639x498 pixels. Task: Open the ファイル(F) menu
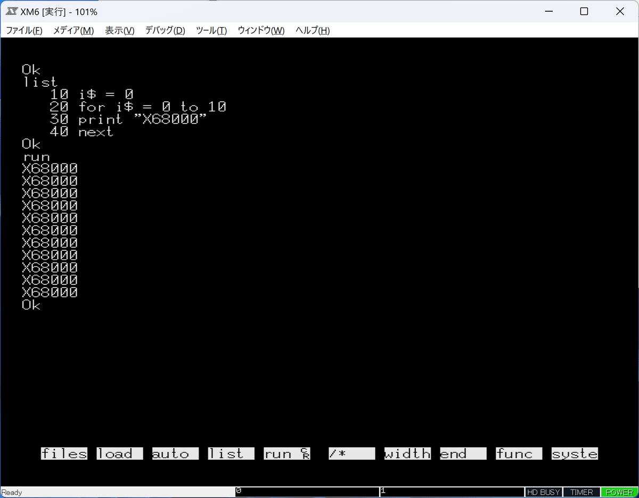24,30
